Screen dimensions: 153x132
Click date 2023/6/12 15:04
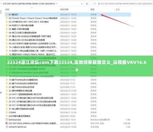pos(68,127)
